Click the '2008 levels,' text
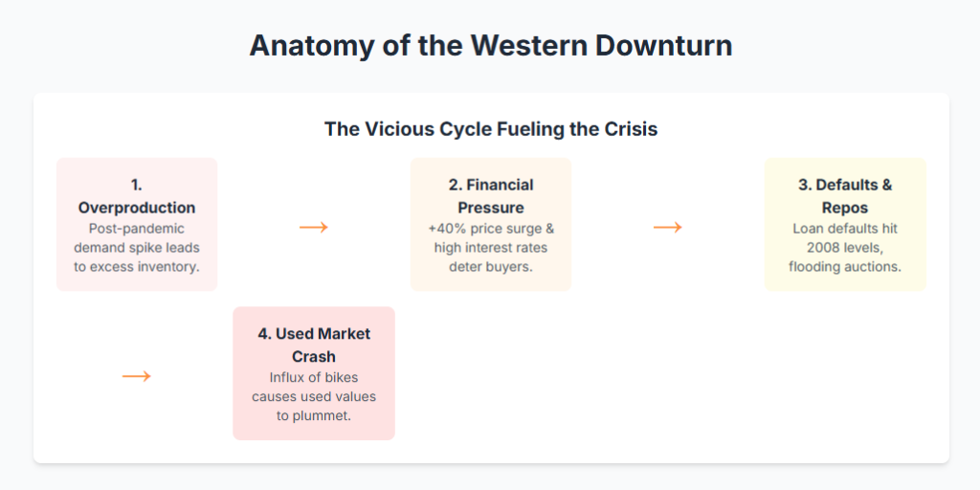The height and width of the screenshot is (490, 980). click(x=845, y=248)
